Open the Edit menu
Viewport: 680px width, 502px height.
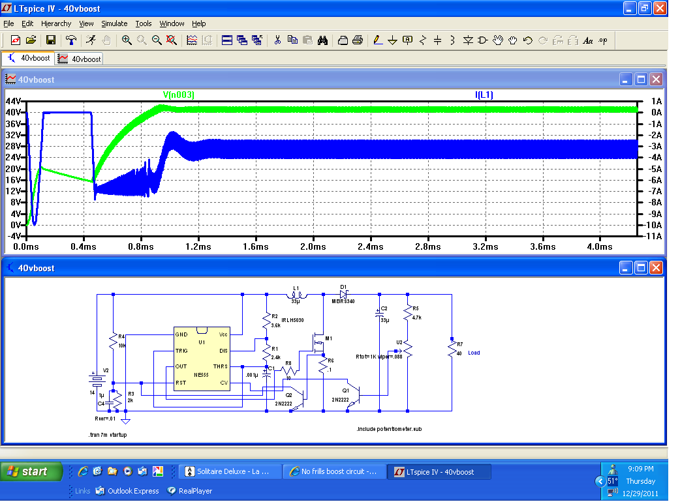(27, 23)
